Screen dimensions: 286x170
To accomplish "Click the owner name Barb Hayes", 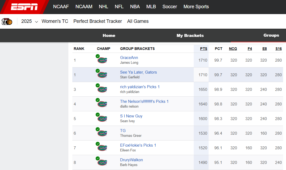I will point(129,165).
